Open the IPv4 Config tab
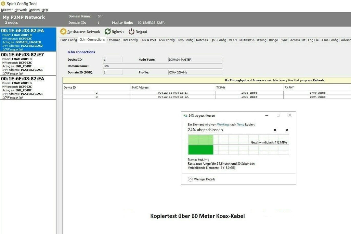 coord(166,40)
